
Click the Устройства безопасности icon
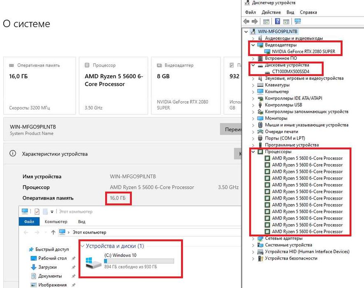pos(260,258)
